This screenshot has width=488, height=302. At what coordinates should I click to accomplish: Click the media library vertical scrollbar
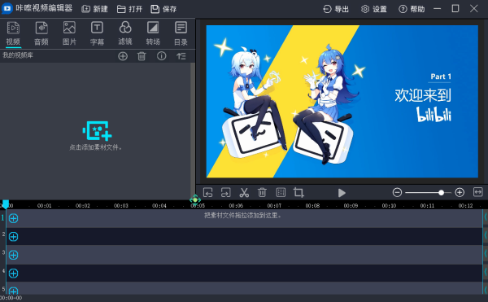(x=193, y=130)
